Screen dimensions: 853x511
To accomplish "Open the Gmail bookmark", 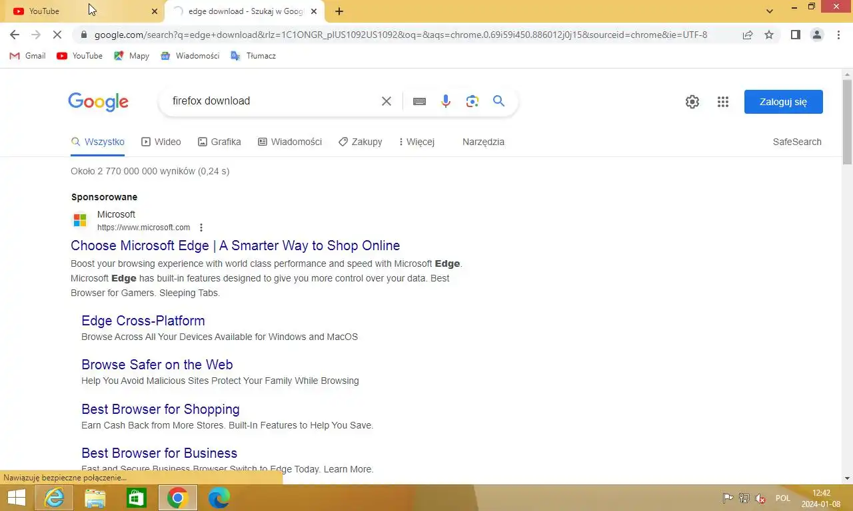I will 27,56.
